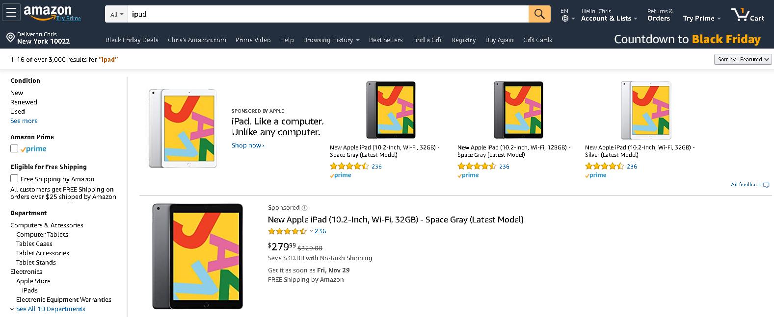The height and width of the screenshot is (317, 774).
Task: Go to Black Friday Deals
Action: click(x=132, y=40)
